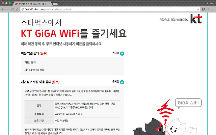Select the KT GiGA WiFi browser tab

[32, 4]
